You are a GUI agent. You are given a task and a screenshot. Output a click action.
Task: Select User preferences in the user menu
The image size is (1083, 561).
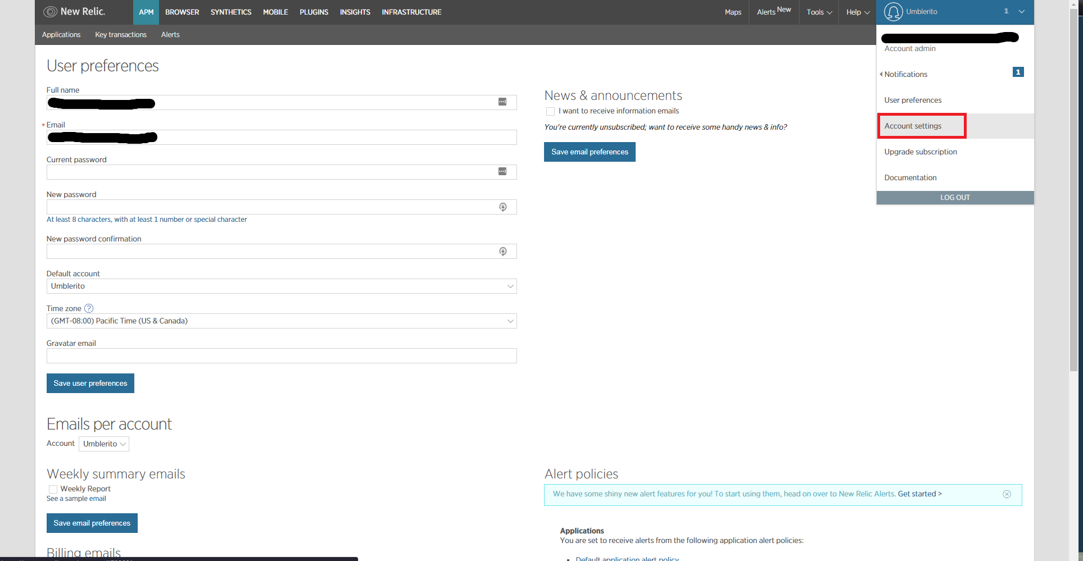[x=913, y=101]
